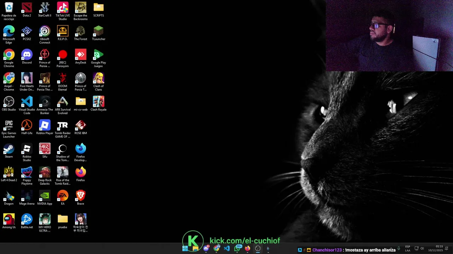Screen dimensions: 453x254
Task: Select the Half-Life icon
Action: pos(27,127)
